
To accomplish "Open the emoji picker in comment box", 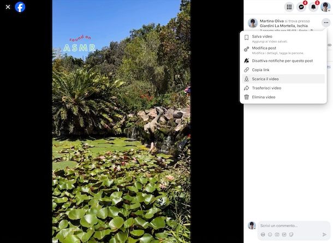I will [270, 234].
